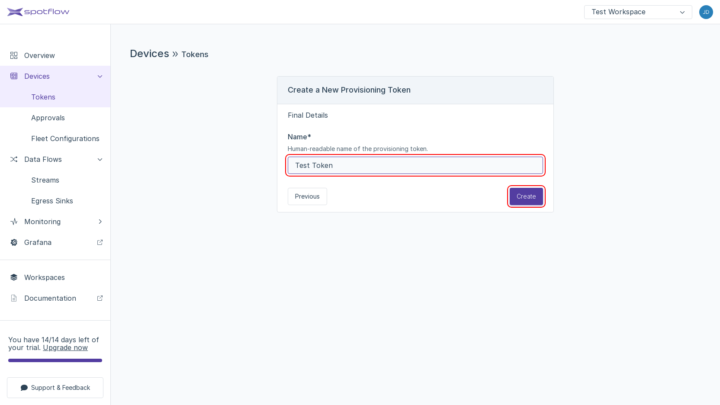Click the Upgrade now link
Image resolution: width=720 pixels, height=405 pixels.
[65, 348]
